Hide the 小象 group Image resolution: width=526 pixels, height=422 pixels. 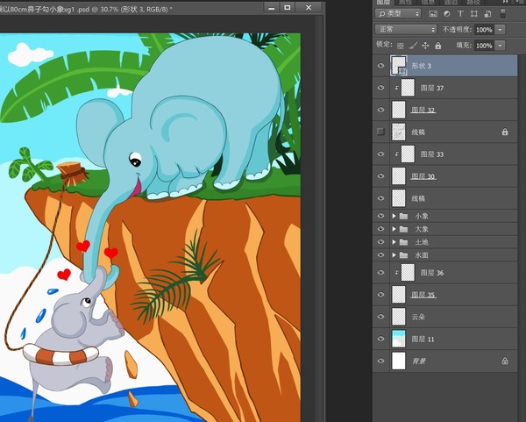(380, 216)
